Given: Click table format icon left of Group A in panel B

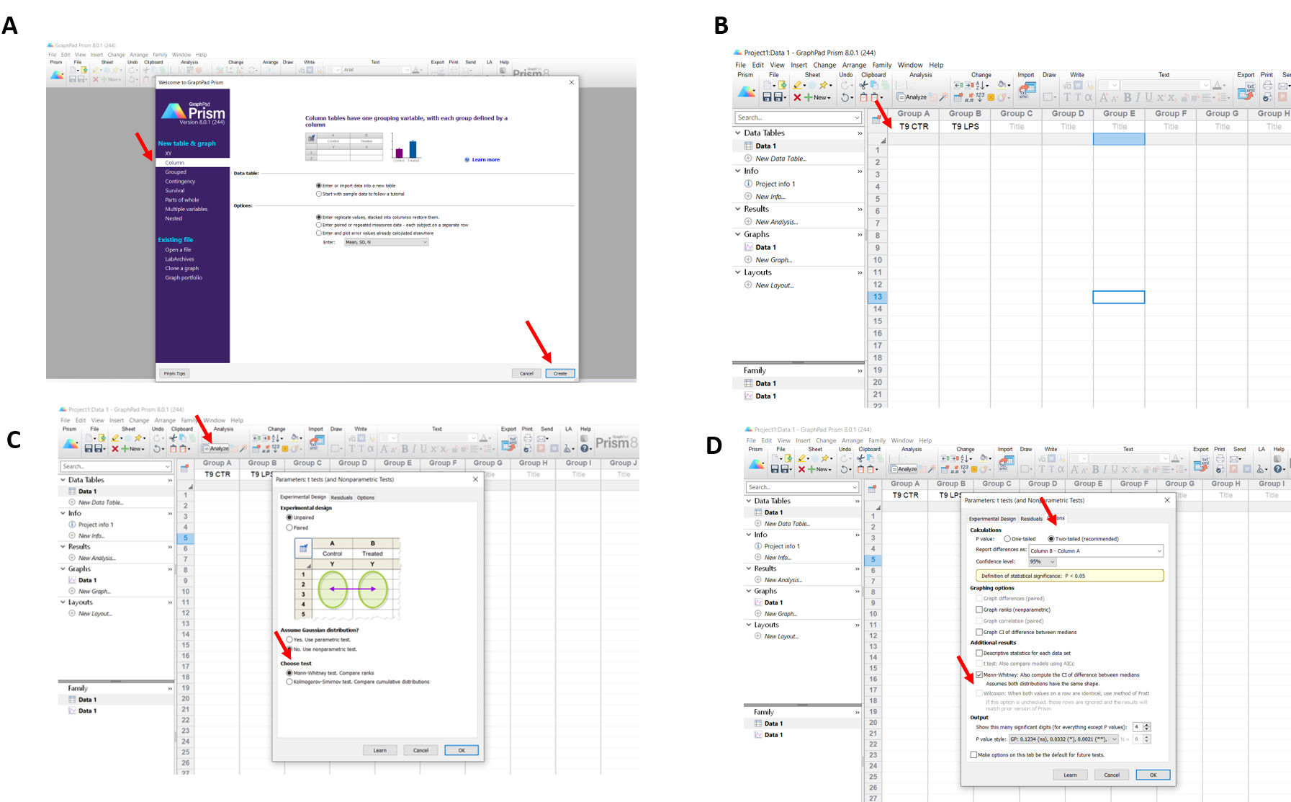Looking at the screenshot, I should click(x=876, y=120).
